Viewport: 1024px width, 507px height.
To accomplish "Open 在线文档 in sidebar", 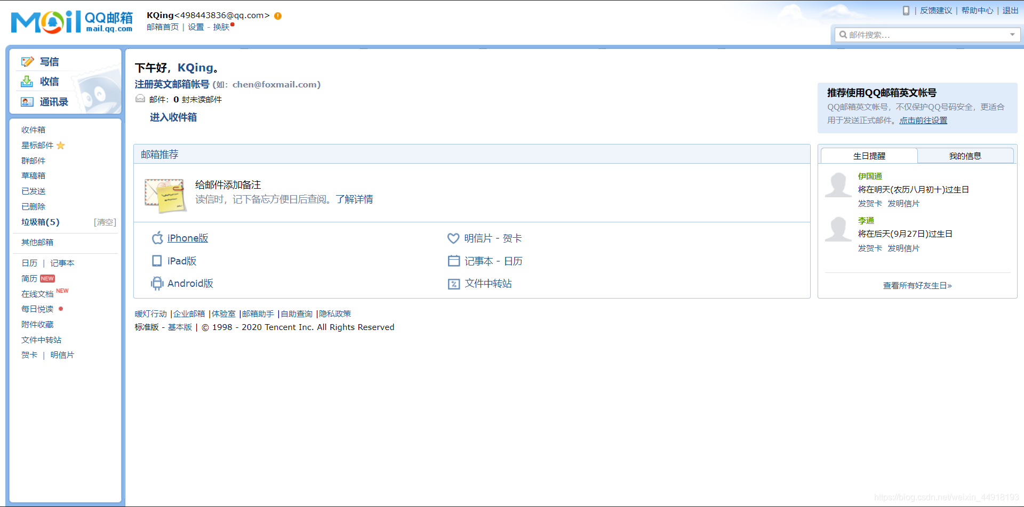I will [x=37, y=294].
